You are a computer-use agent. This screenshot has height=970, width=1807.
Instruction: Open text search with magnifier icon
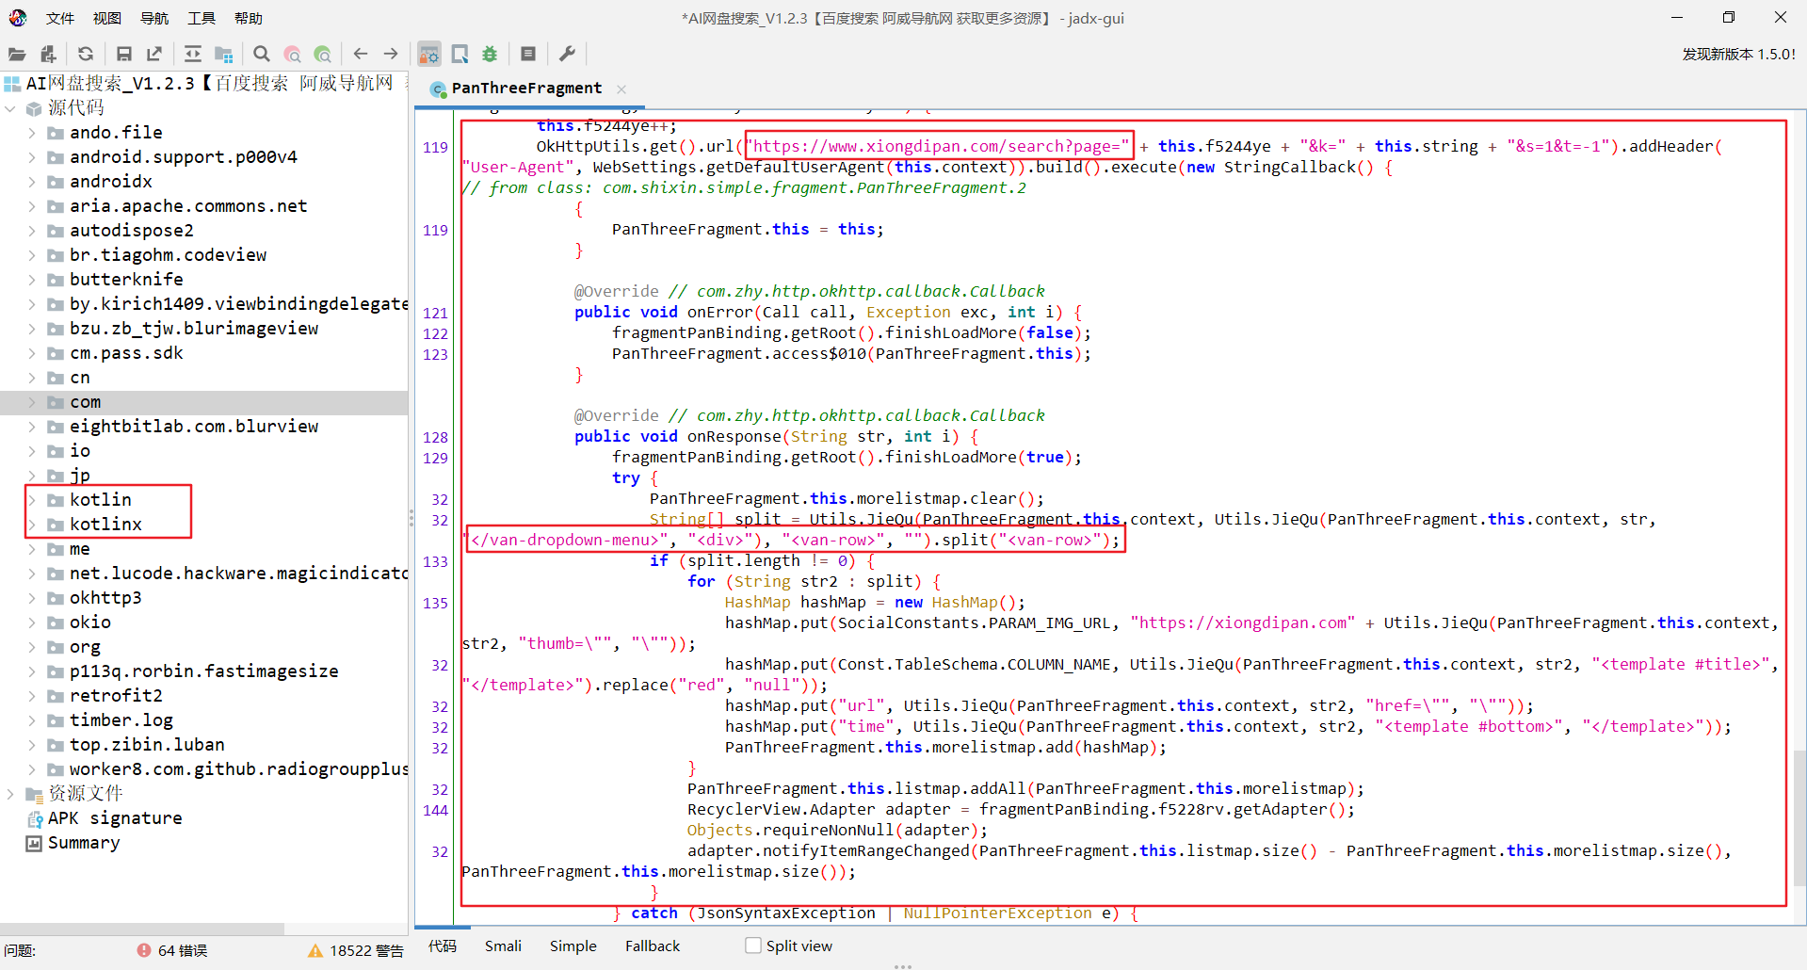tap(262, 55)
